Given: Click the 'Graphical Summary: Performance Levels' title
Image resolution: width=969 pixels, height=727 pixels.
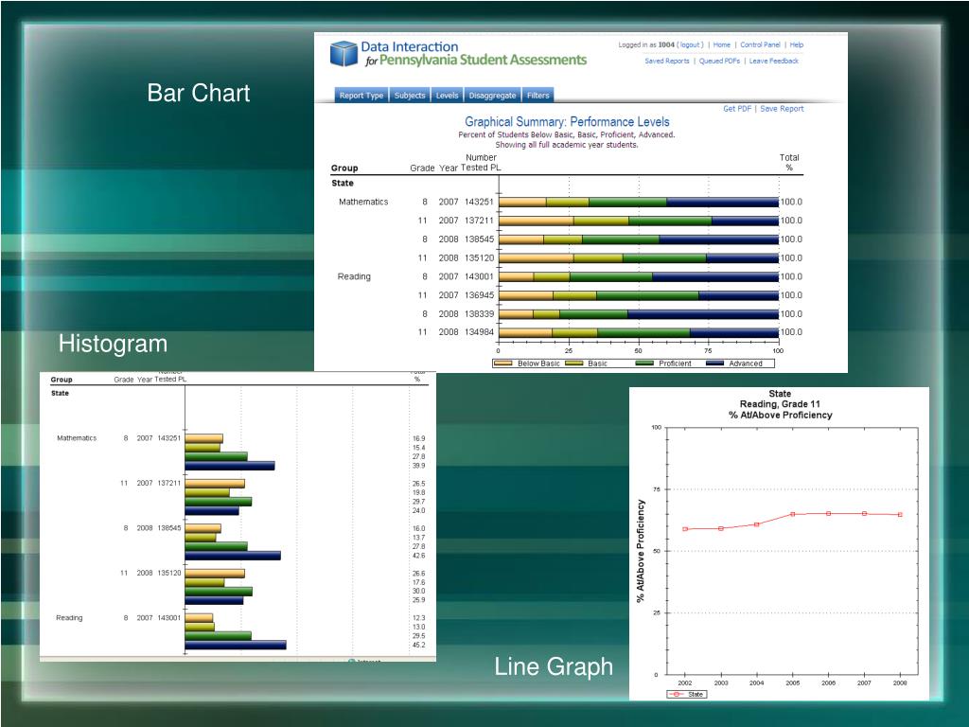Looking at the screenshot, I should coord(567,122).
